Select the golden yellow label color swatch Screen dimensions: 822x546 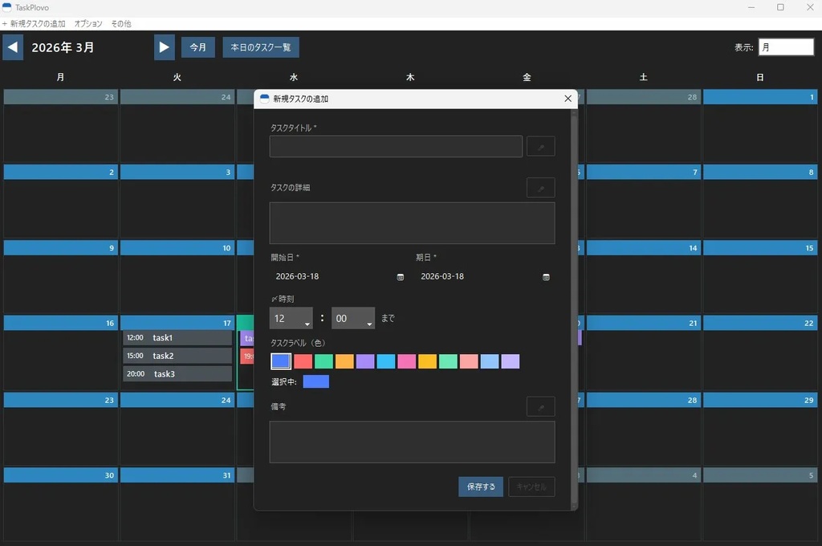(x=427, y=361)
